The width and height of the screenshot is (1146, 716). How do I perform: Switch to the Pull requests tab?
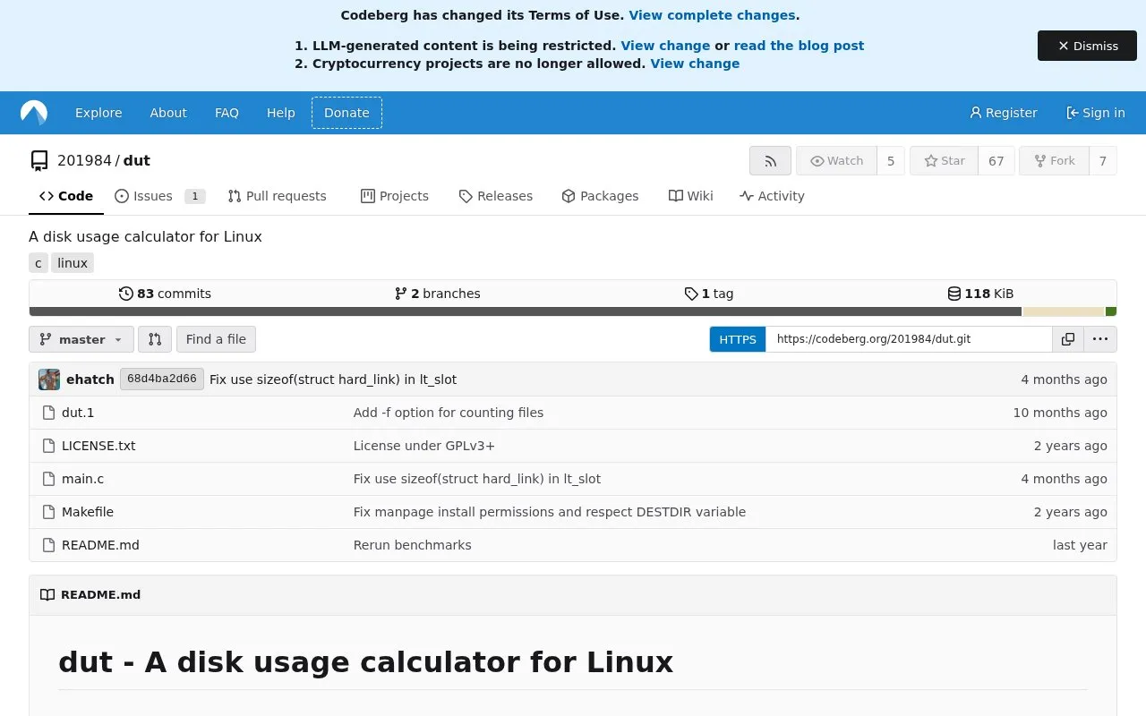pos(278,196)
